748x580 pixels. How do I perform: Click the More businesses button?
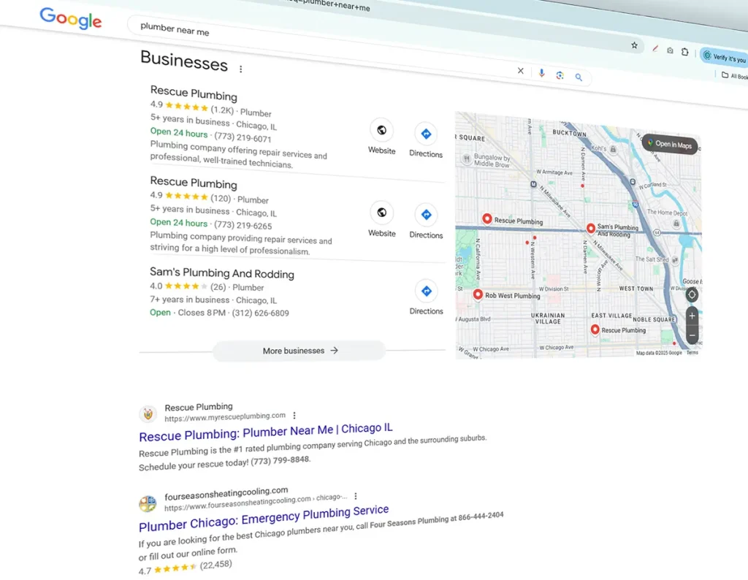[299, 351]
